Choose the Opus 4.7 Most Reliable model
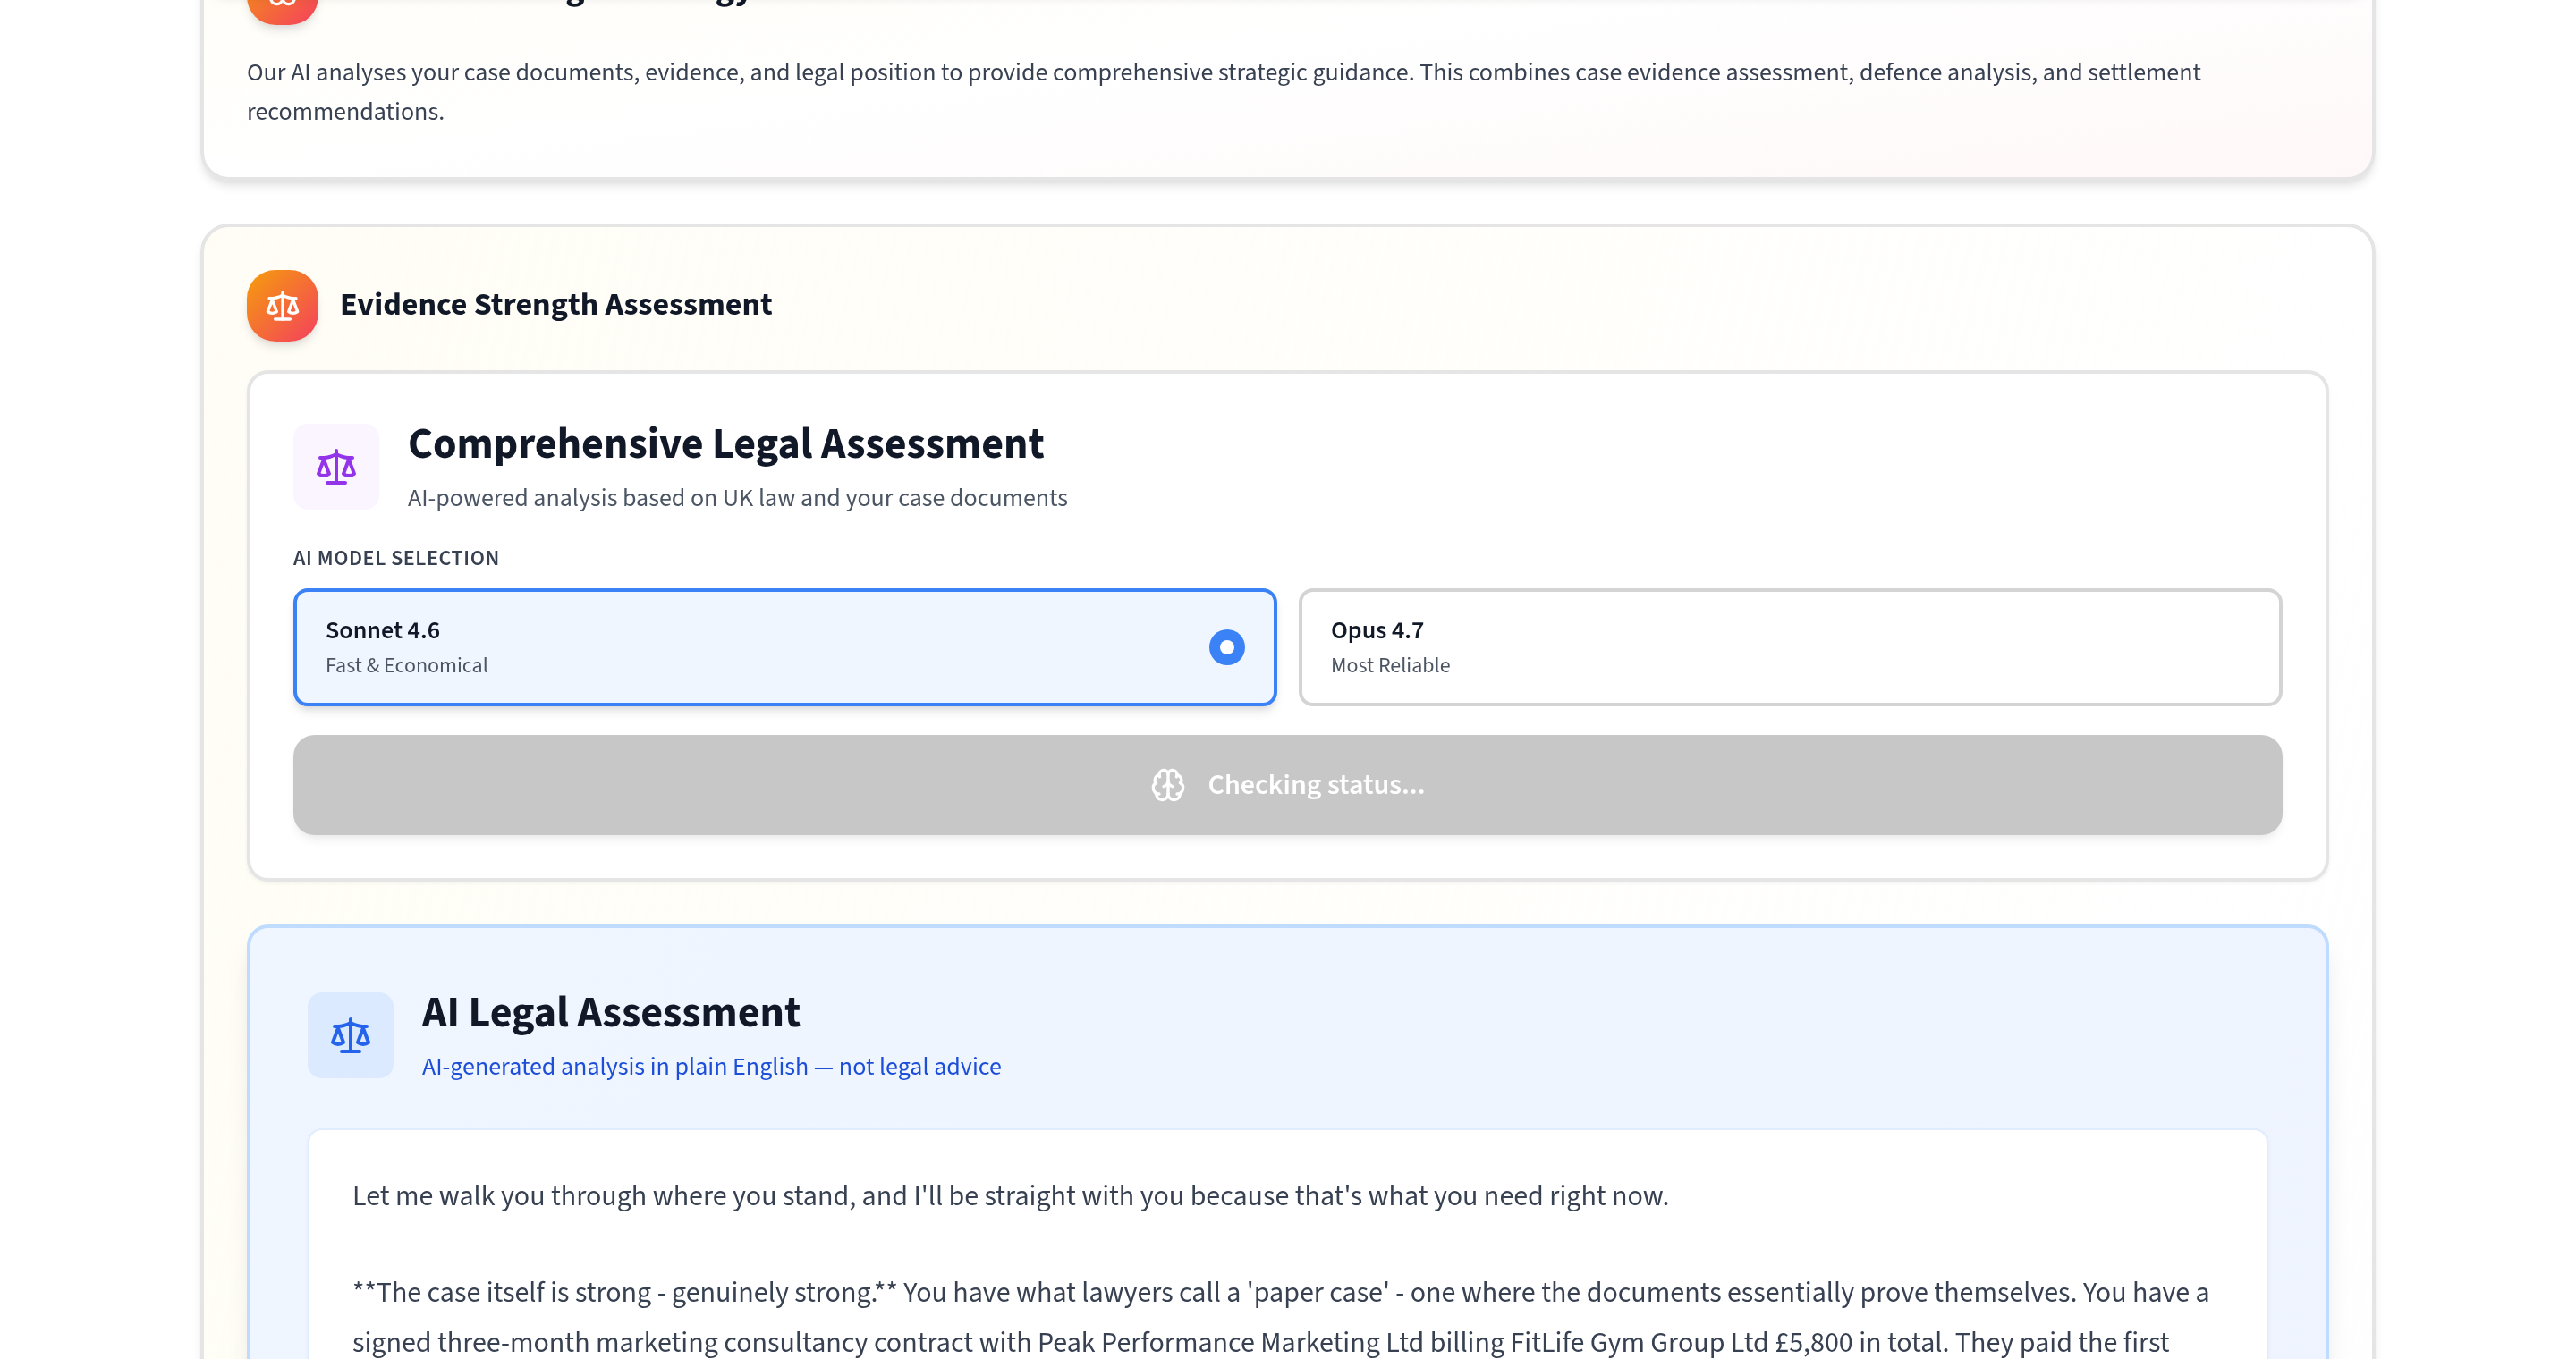 pyautogui.click(x=1790, y=647)
